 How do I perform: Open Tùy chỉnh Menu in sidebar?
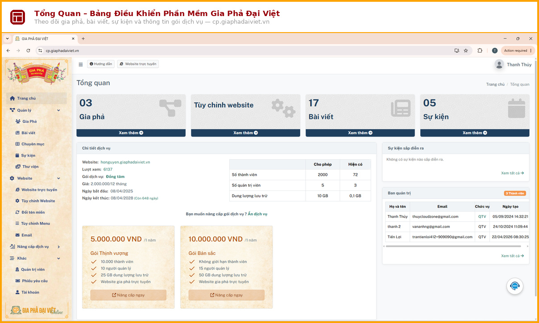click(37, 224)
